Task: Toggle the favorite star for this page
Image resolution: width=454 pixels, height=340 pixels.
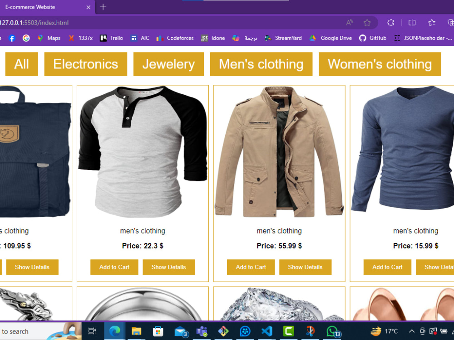Action: point(366,23)
